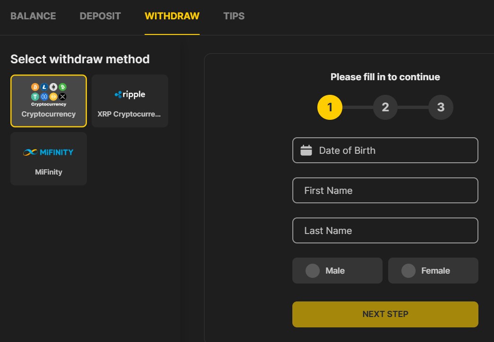
Task: Click the cryptocurrency coins logo cluster
Action: tap(49, 93)
